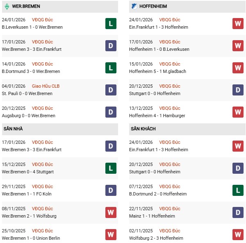Image resolution: width=246 pixels, height=243 pixels.
Task: Click the W badge for Hoffenheim 5-1 M.gladbach
Action: pyautogui.click(x=238, y=68)
